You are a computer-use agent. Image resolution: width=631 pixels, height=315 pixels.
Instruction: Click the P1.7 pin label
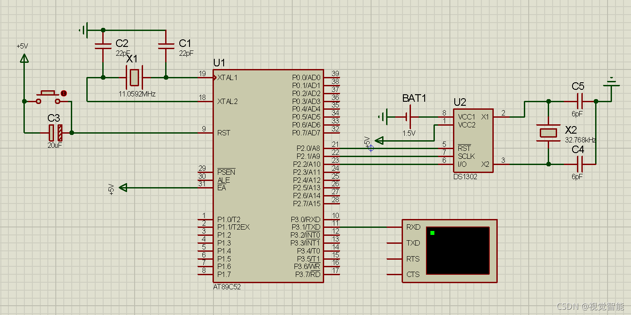click(x=224, y=274)
